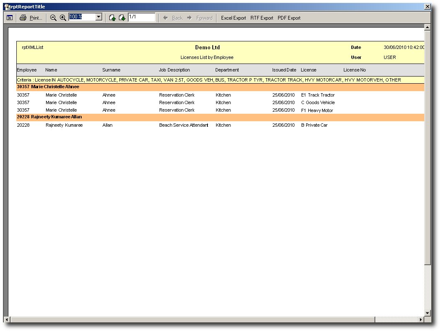441x332 pixels.
Task: Open the zoom percentage dropdown arrow
Action: [99, 17]
